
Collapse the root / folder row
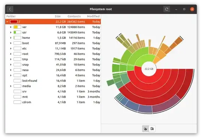7,22
